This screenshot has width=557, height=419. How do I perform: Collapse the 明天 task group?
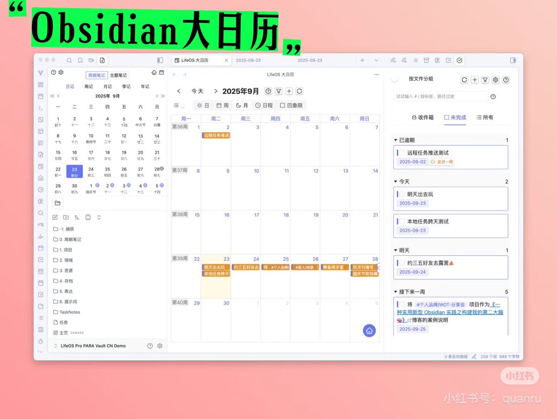(395, 251)
